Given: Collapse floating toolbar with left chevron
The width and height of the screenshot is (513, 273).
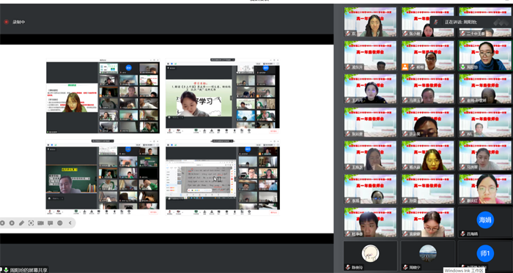Looking at the screenshot, I should (70, 223).
